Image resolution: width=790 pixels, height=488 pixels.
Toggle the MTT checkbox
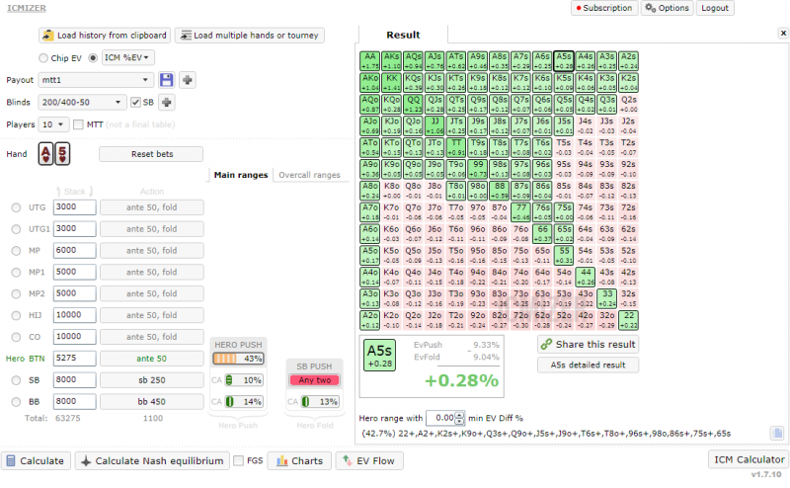click(x=80, y=125)
